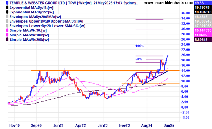The image size is (212, 129).
Task: Click the gray Envelopes MA Dy:20 SMA swatch
Action: point(7,17)
